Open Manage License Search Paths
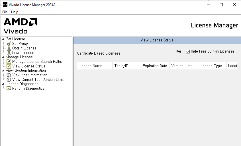The width and height of the screenshot is (241, 146). click(37, 62)
